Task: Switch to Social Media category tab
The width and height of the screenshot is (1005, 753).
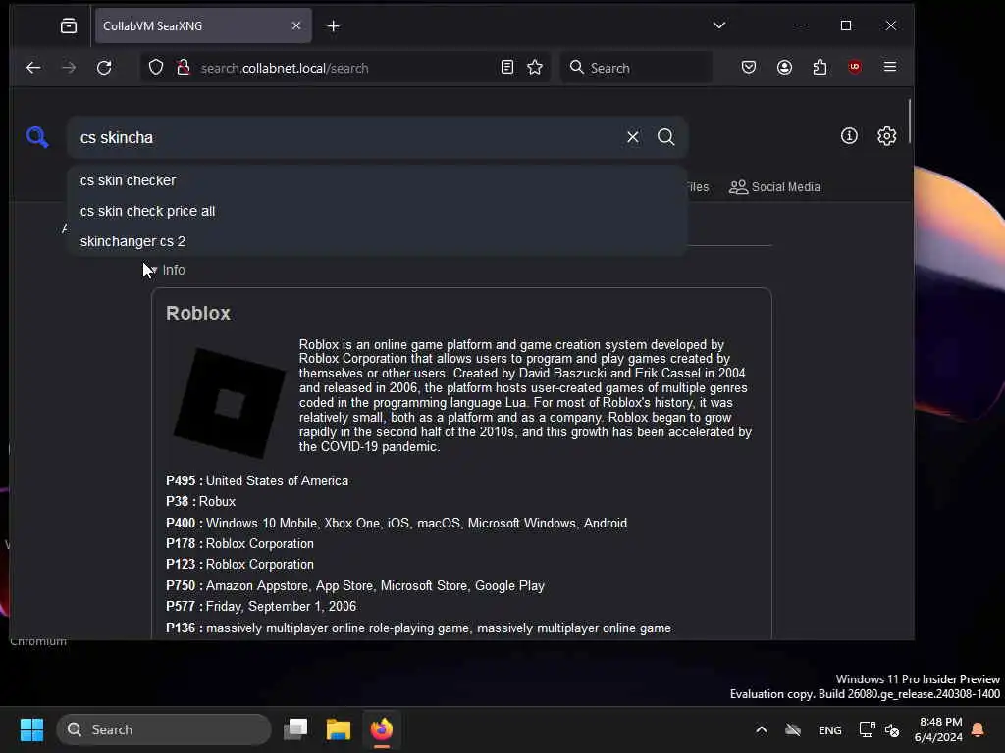Action: point(774,187)
